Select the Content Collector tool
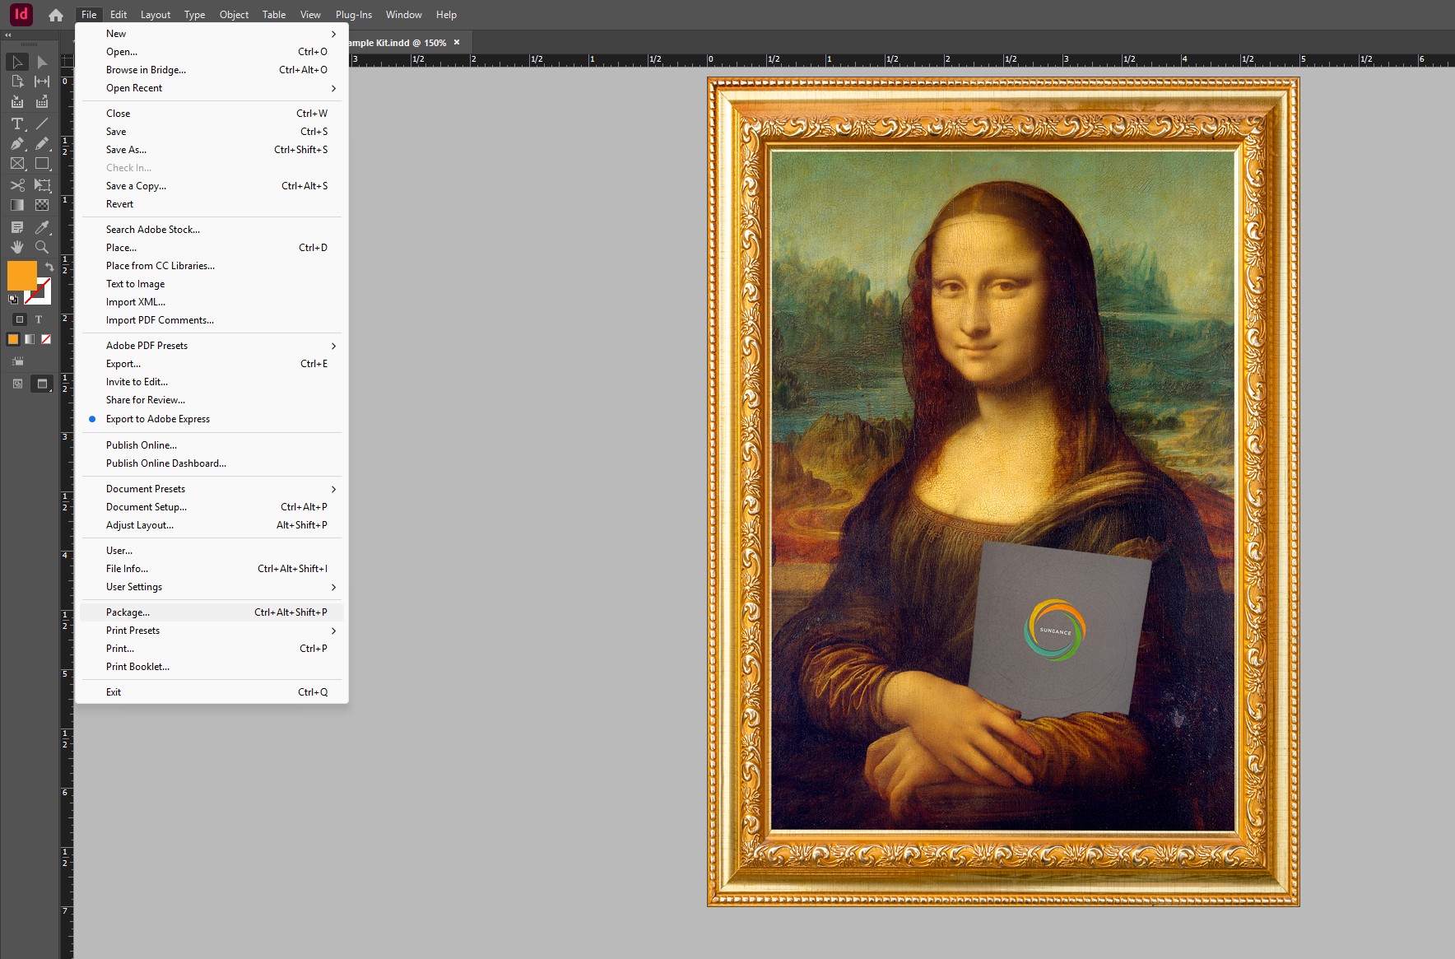This screenshot has height=959, width=1455. click(x=17, y=102)
